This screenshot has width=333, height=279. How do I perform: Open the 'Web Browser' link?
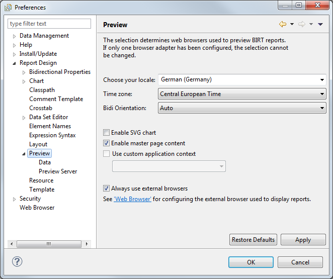[x=133, y=199]
